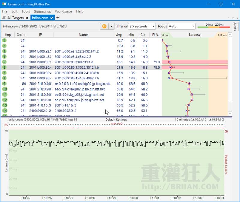Click the hop 10 green circle icon

pyautogui.click(x=5, y=89)
